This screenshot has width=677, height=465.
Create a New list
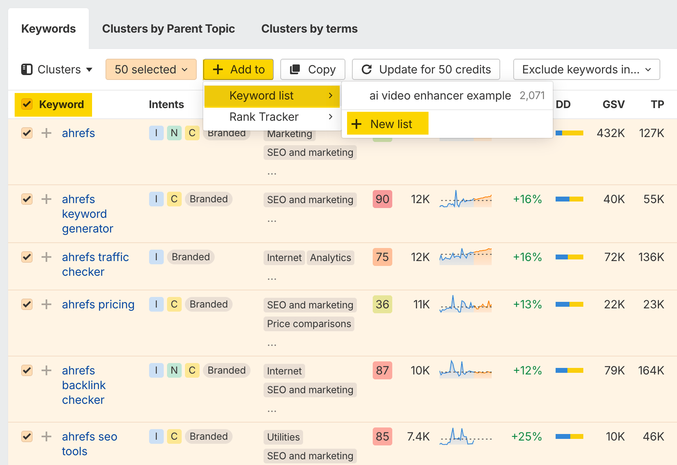point(388,124)
